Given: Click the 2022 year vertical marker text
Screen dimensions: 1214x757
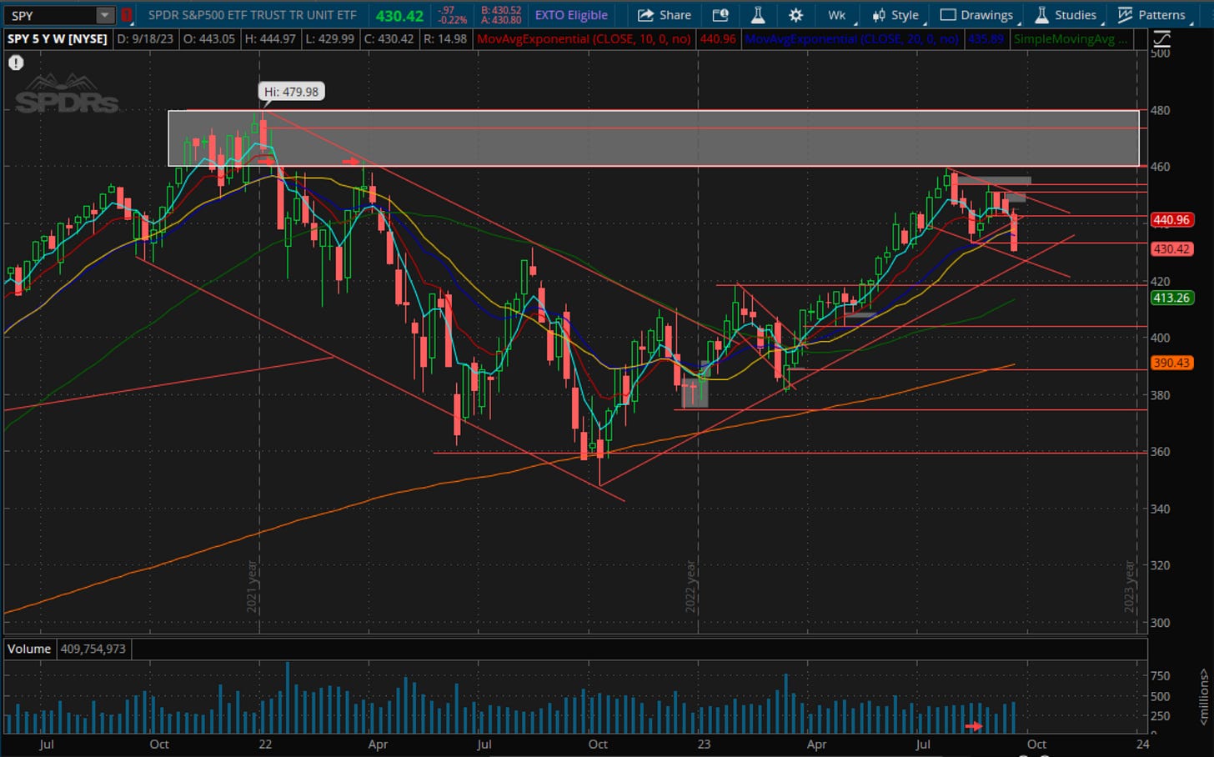Looking at the screenshot, I should pos(690,587).
